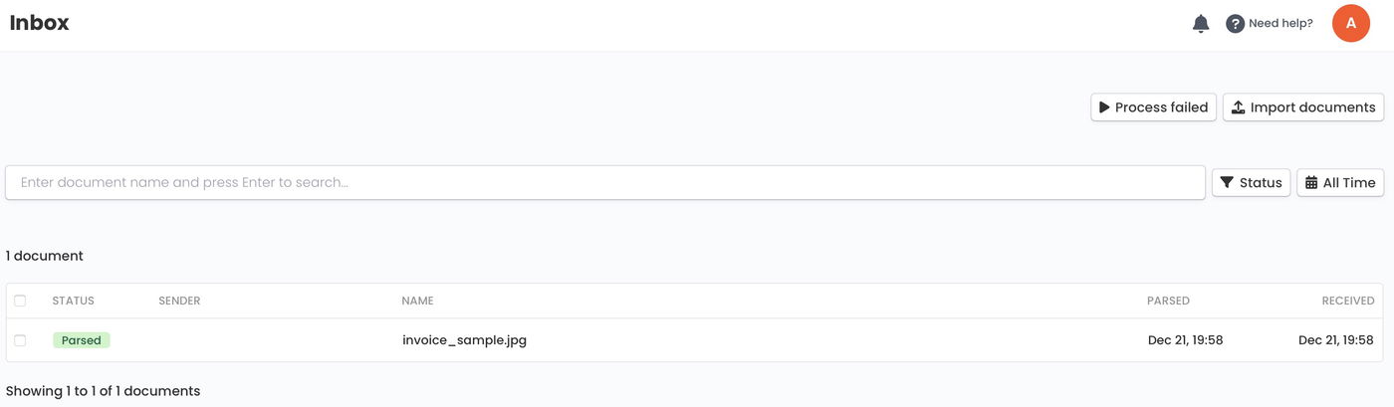Select all documents with header checkbox
The height and width of the screenshot is (407, 1394).
(x=20, y=301)
